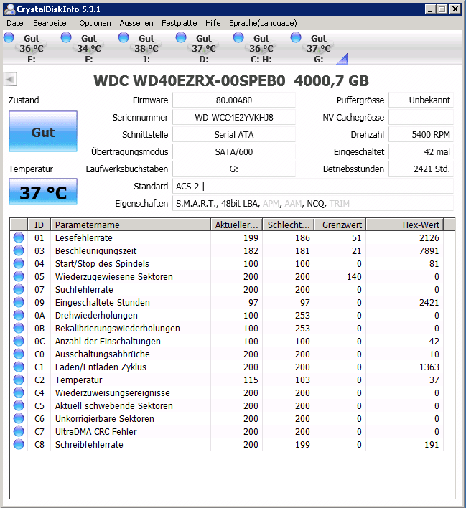The height and width of the screenshot is (508, 466).
Task: Click status orb for Eingeschaltete Stunden
Action: click(x=19, y=302)
